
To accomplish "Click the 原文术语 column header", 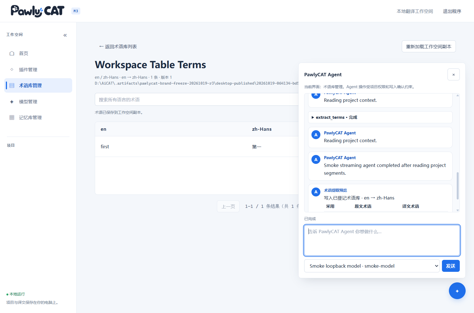I will coord(363,206).
